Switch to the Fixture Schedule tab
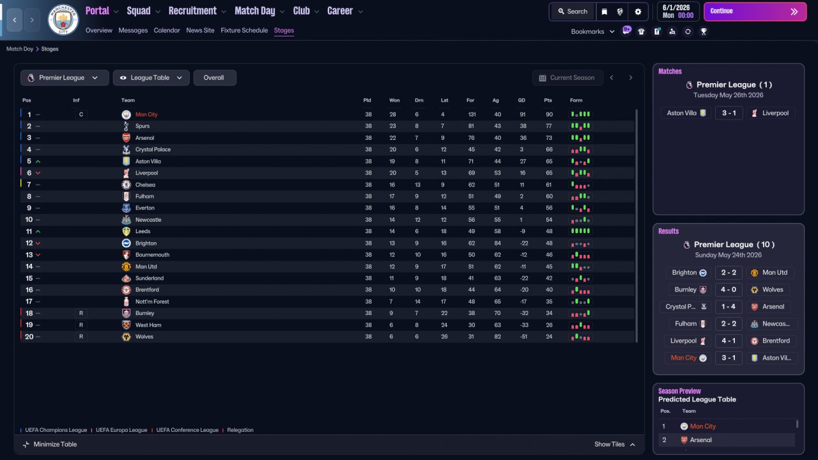Screen dimensions: 818x460 (244, 31)
